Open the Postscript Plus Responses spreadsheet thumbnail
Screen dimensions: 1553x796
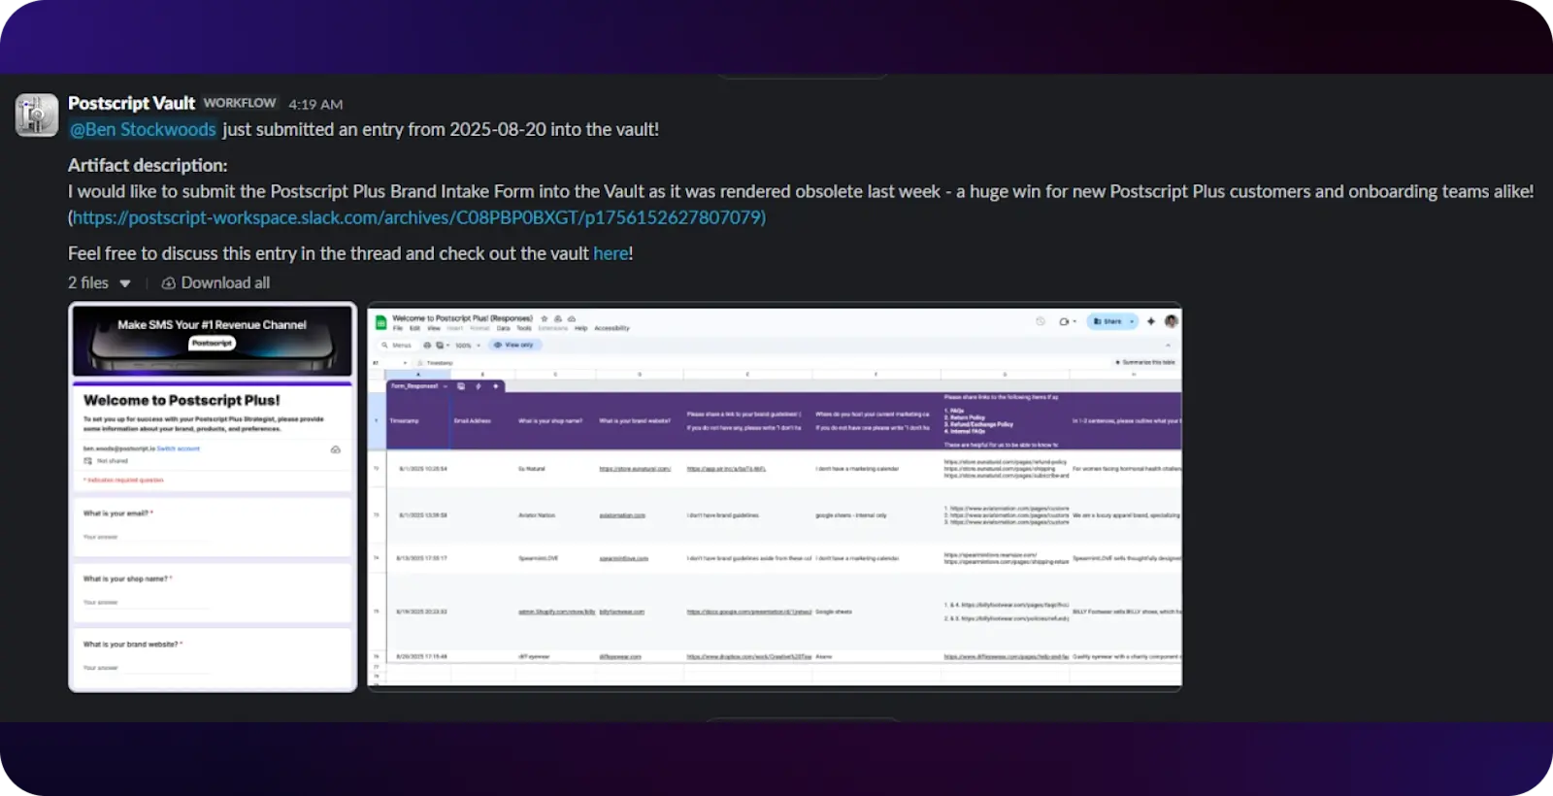775,497
